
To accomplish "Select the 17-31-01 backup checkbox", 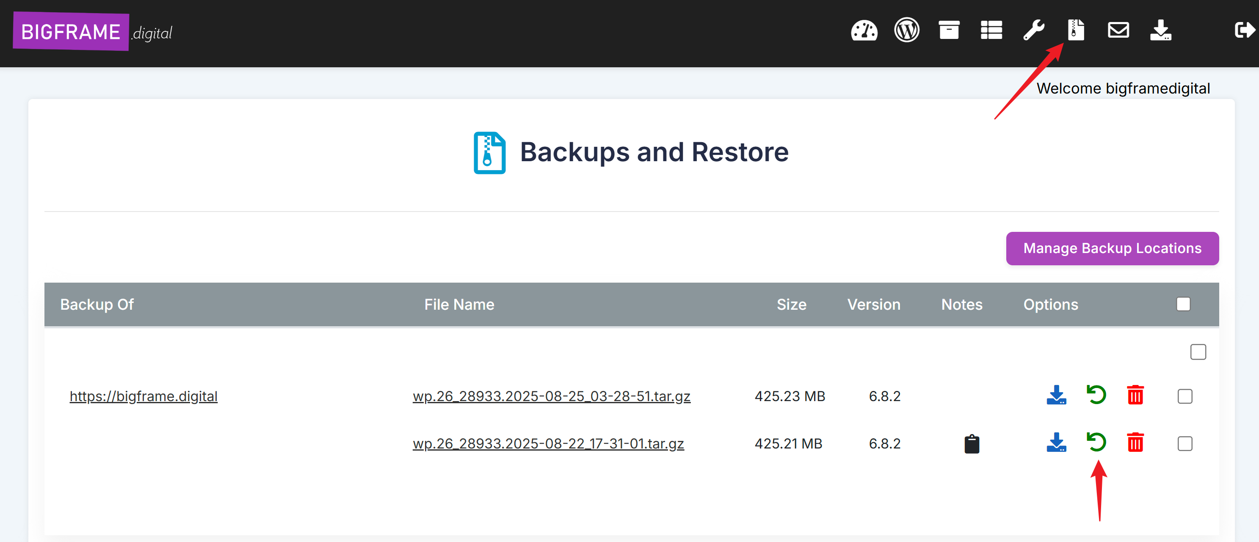I will click(x=1185, y=444).
